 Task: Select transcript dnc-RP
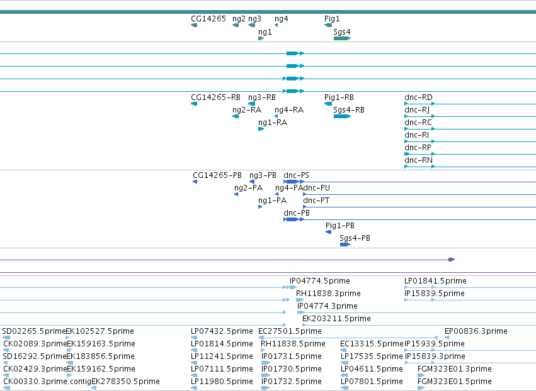coord(418,148)
